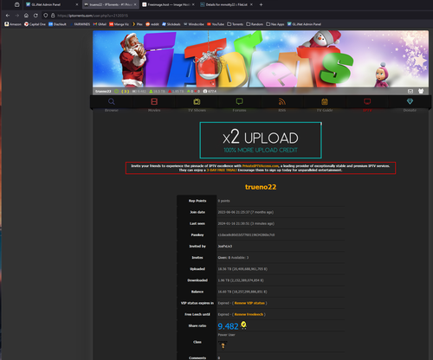Open the Manga Viz bookmark

[x=119, y=24]
